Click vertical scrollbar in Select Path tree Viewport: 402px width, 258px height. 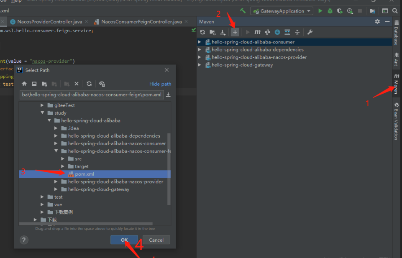tap(169, 169)
